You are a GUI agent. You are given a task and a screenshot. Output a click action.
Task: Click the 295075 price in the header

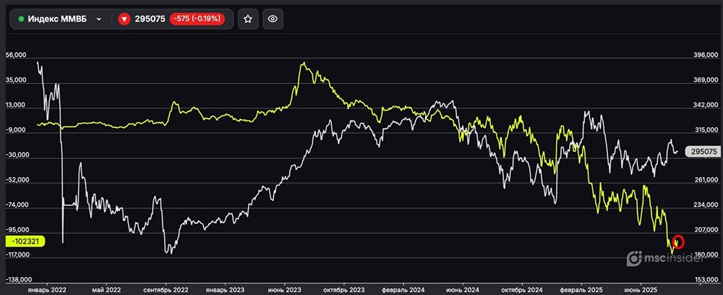tap(150, 19)
